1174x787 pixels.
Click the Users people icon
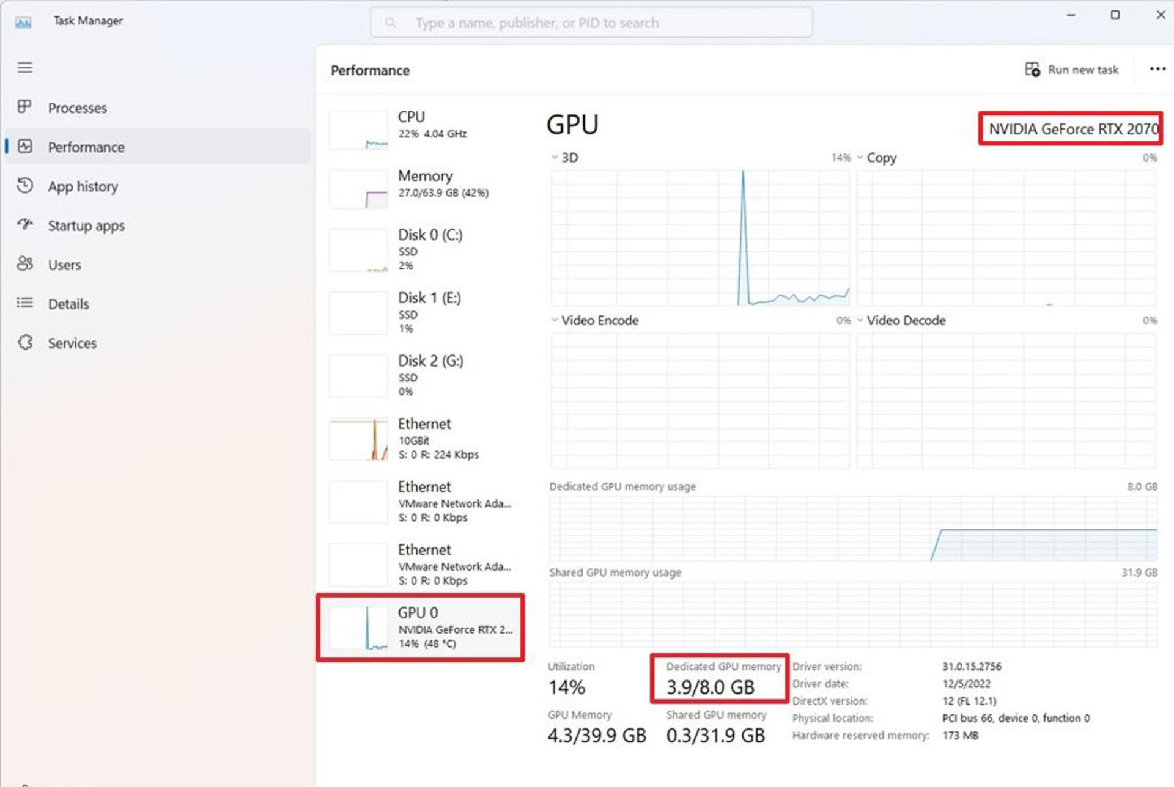(x=24, y=263)
